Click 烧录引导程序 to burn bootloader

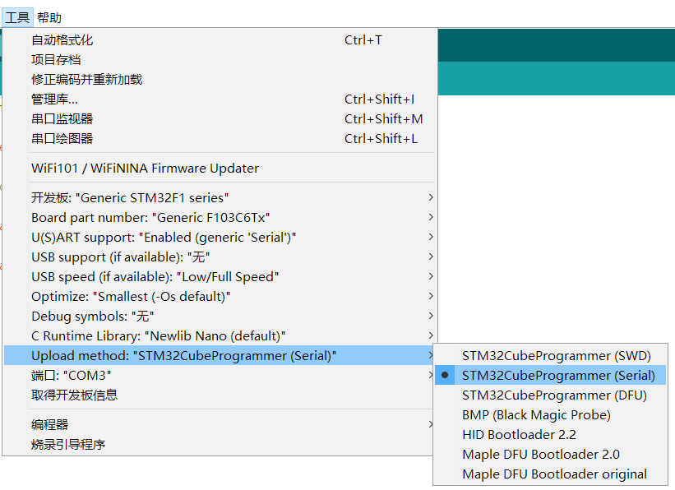coord(66,446)
